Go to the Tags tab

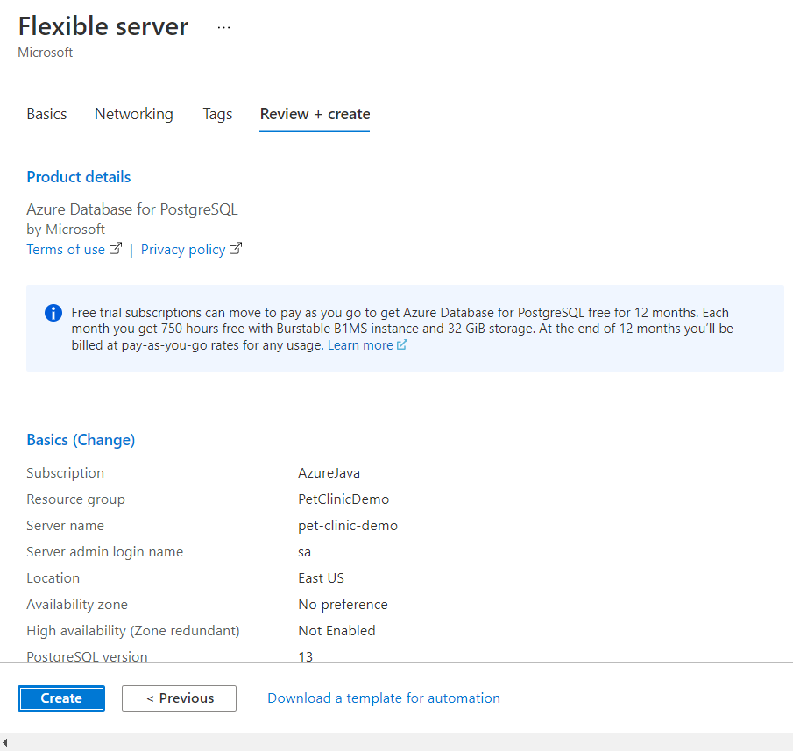217,114
